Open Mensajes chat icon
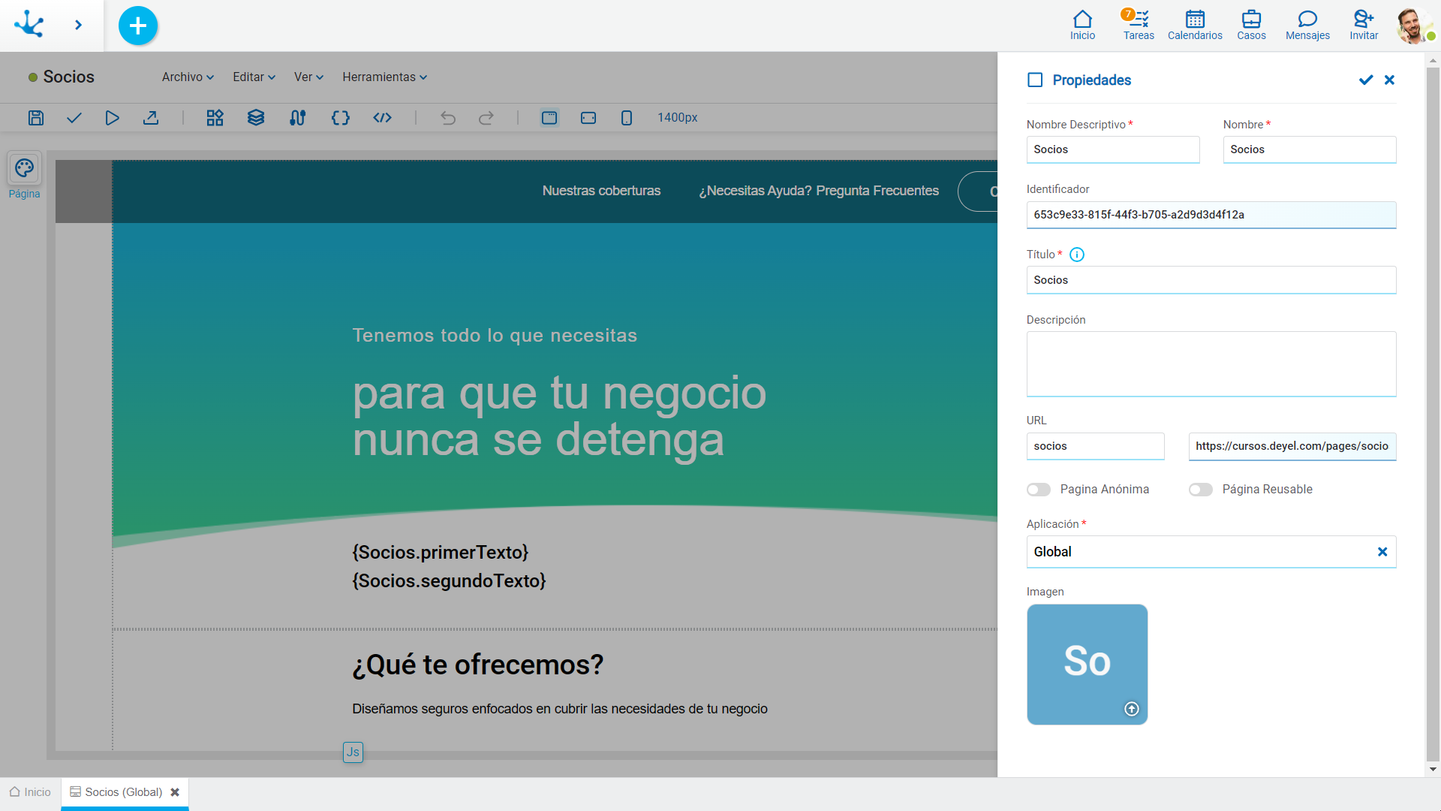Screen dimensions: 1441x811 1307,25
